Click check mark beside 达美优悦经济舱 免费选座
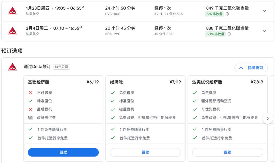 click(195, 93)
